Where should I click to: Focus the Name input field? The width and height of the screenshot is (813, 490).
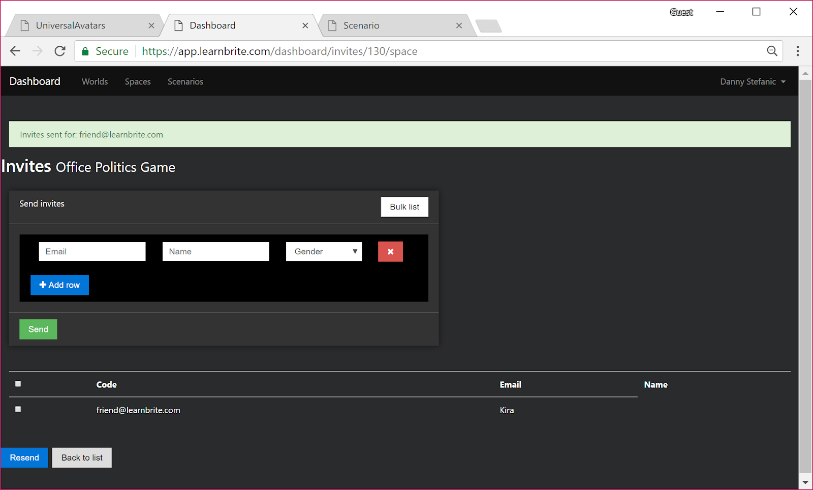point(215,252)
